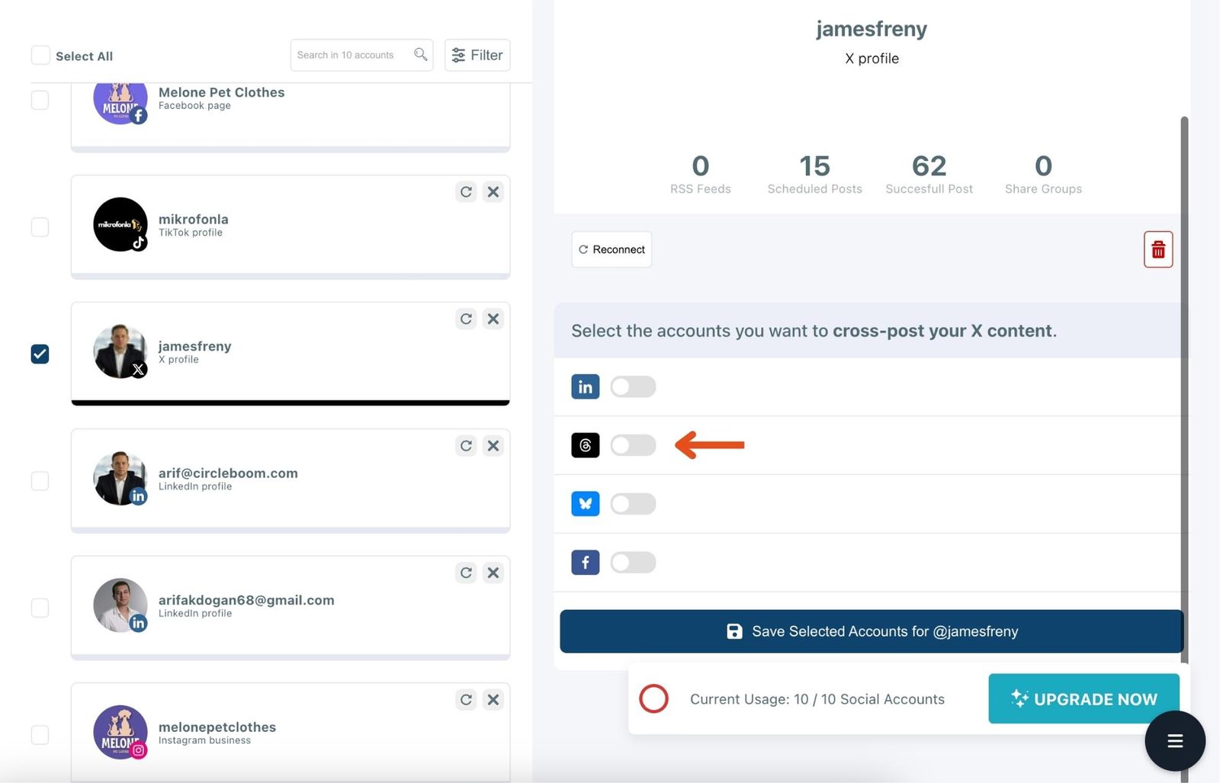Image resolution: width=1220 pixels, height=783 pixels.
Task: Remove the melonepetclothes Instagram account
Action: coord(493,700)
